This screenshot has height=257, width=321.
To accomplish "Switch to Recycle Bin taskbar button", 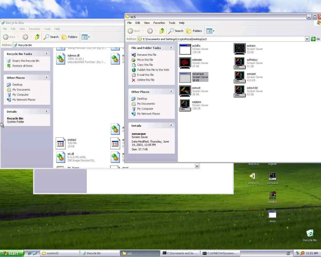I will [x=100, y=253].
